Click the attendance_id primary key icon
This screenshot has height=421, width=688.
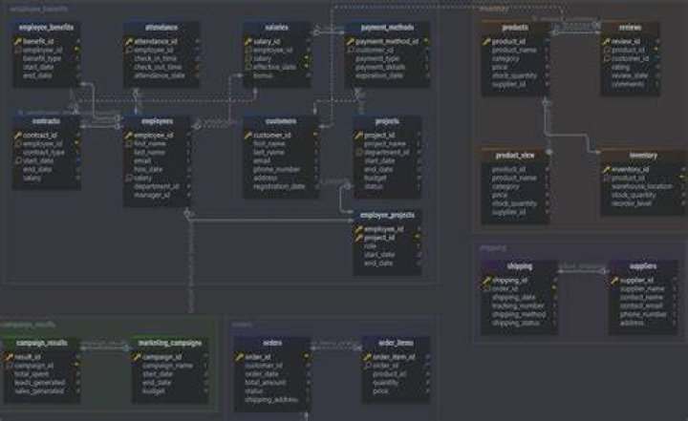(x=129, y=42)
